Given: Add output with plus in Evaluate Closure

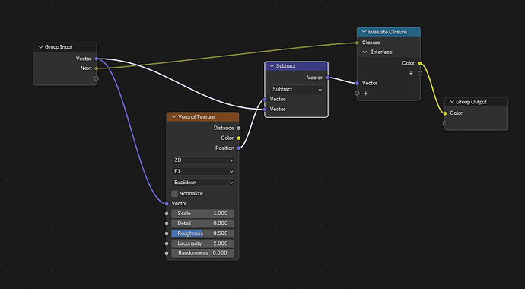Looking at the screenshot, I should click(x=411, y=74).
